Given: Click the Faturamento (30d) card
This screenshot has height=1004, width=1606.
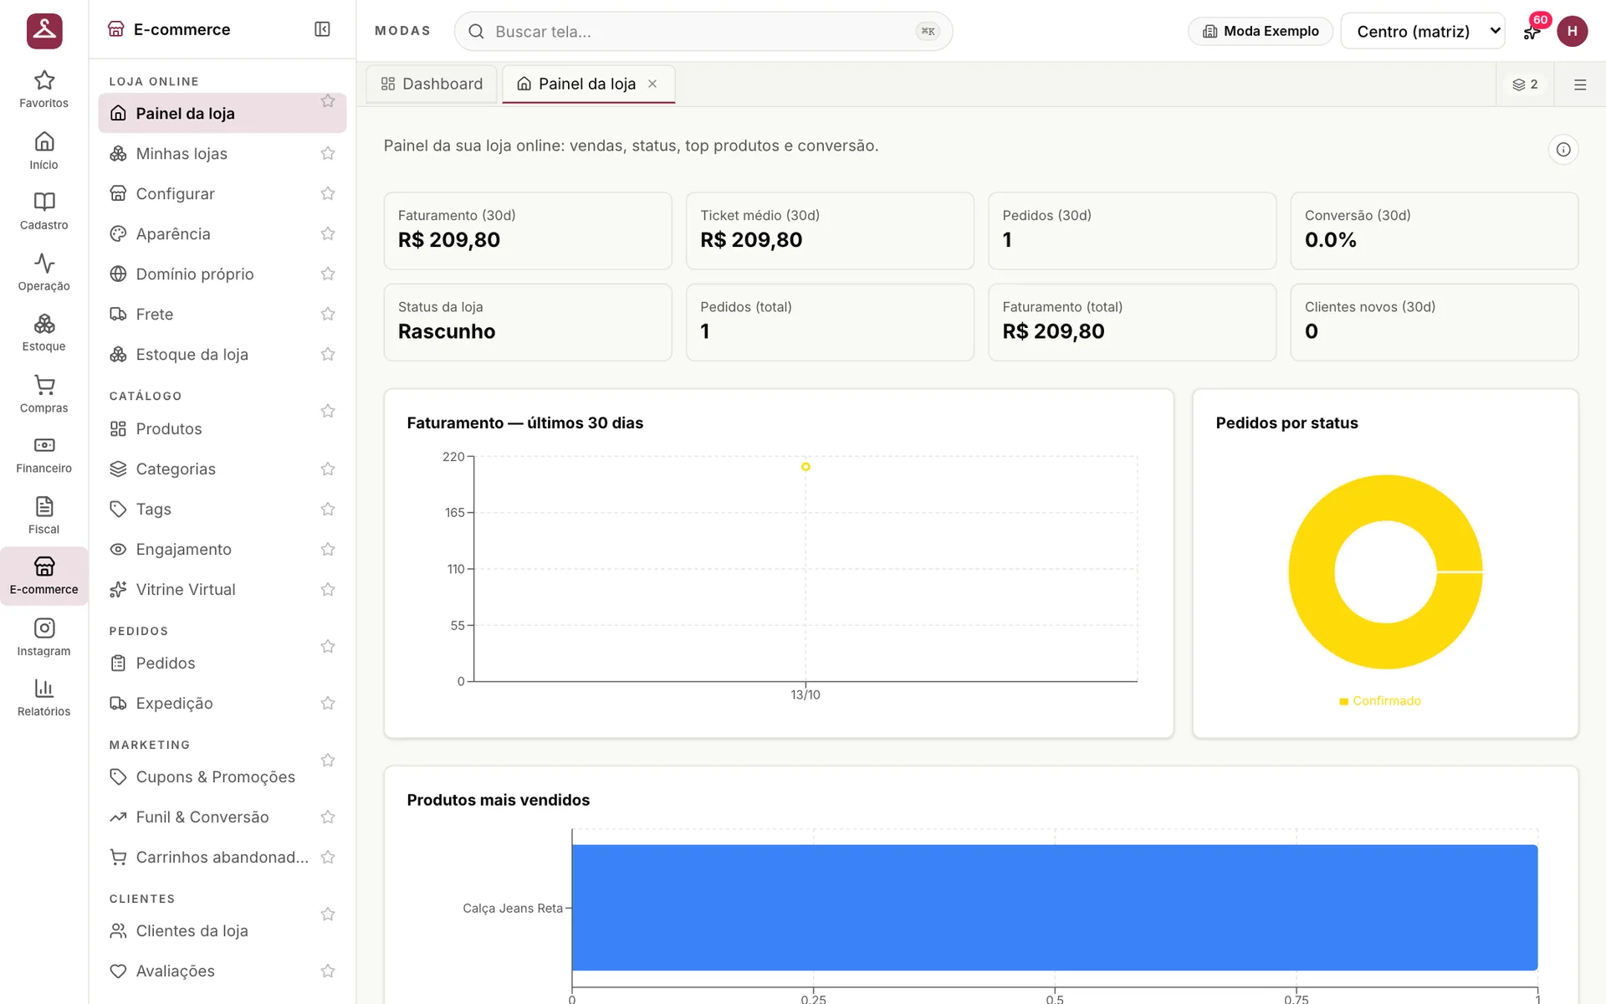Looking at the screenshot, I should (528, 231).
